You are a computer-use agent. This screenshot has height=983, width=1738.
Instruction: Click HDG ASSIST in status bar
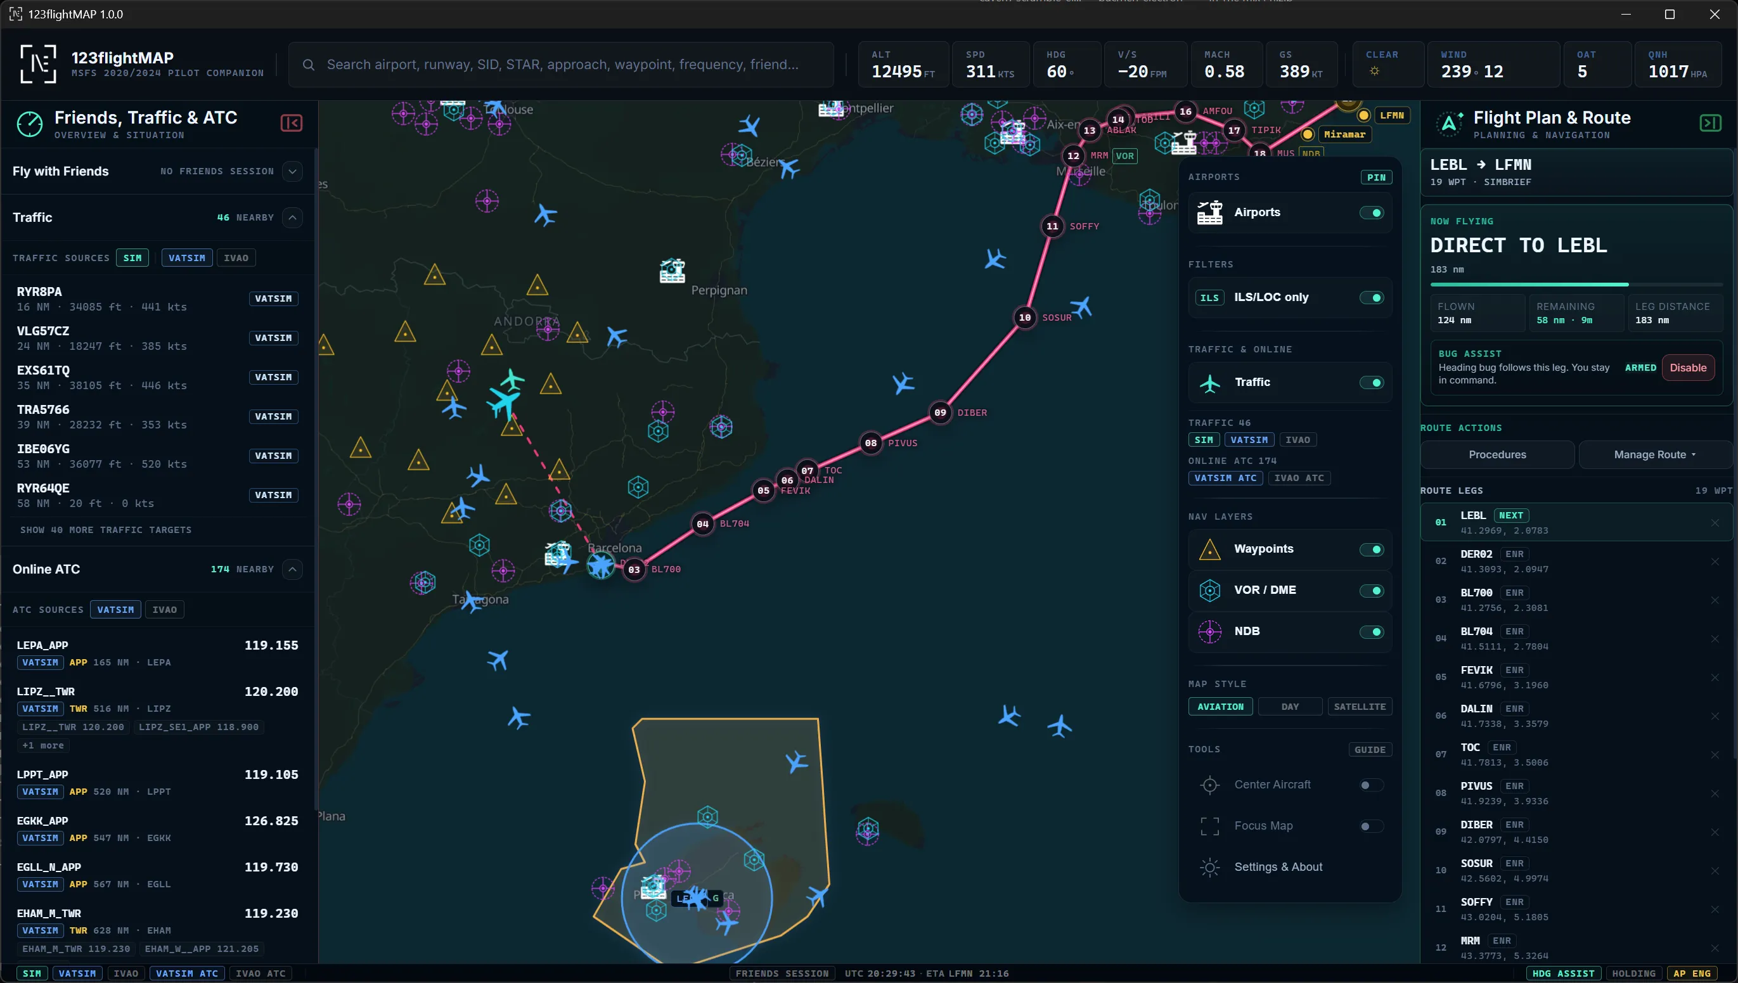pos(1563,973)
